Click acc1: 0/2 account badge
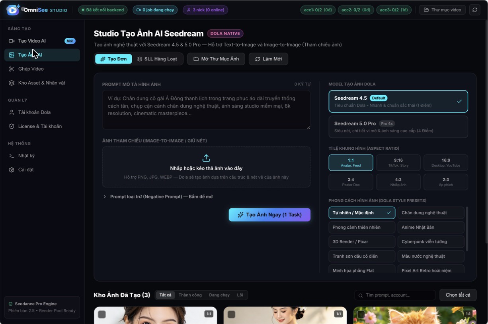This screenshot has width=488, height=324. click(318, 10)
